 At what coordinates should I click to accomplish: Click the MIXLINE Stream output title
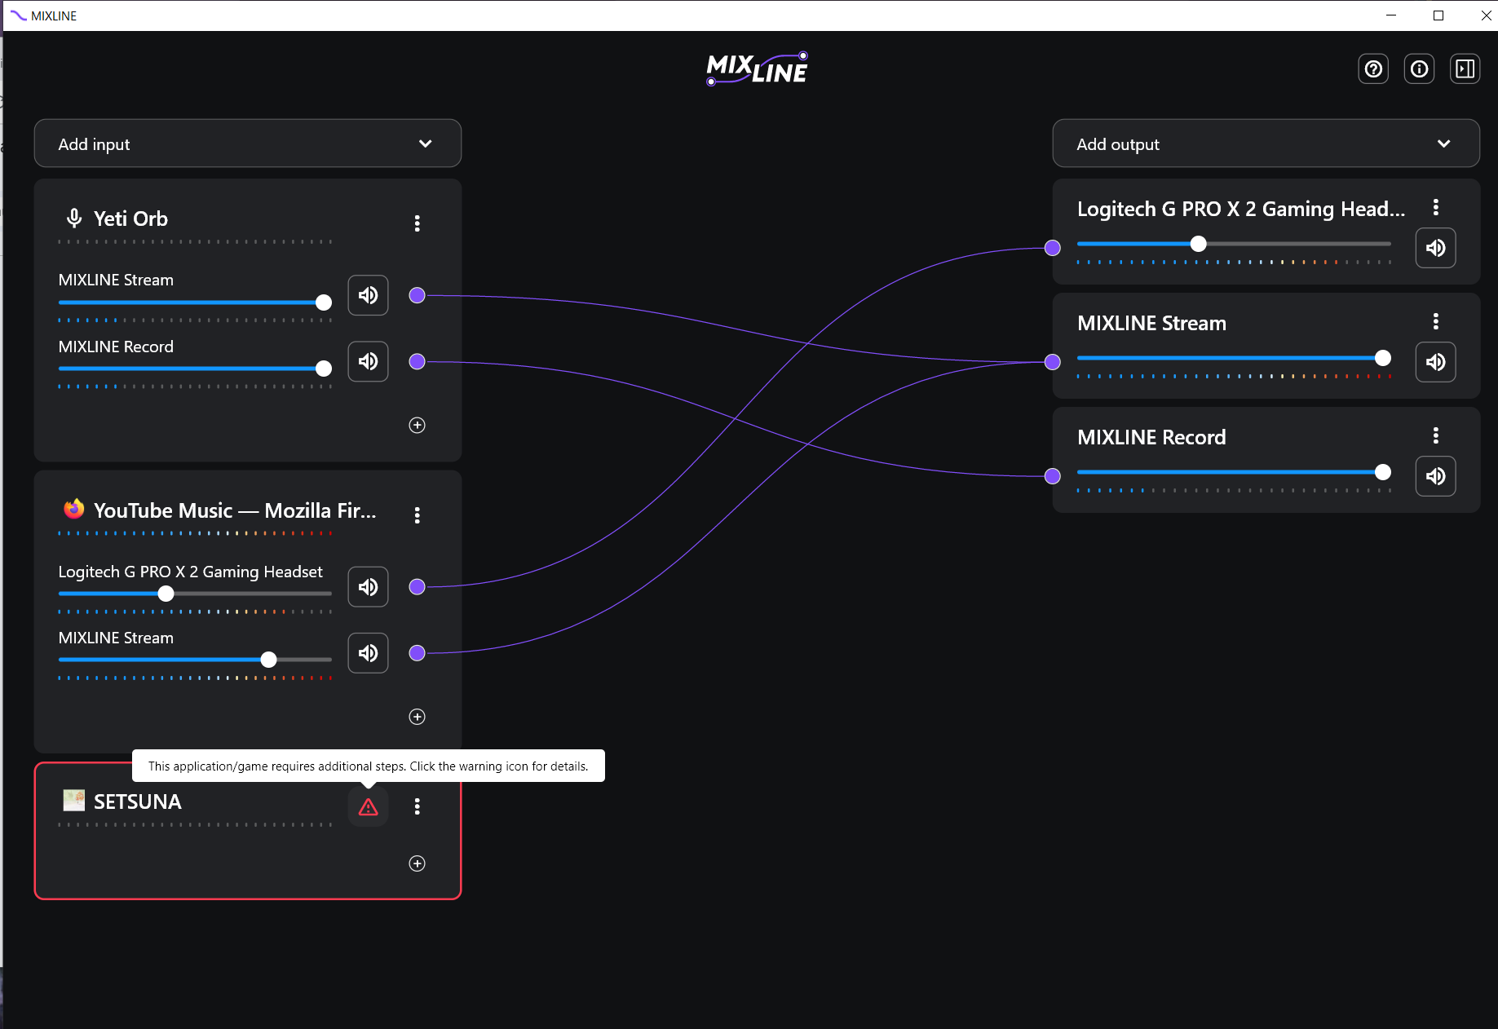[x=1151, y=323]
